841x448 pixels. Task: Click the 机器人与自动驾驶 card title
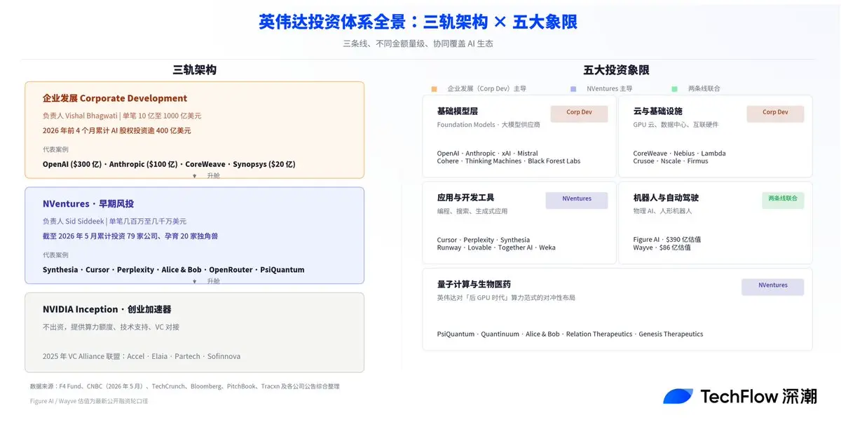coord(666,197)
